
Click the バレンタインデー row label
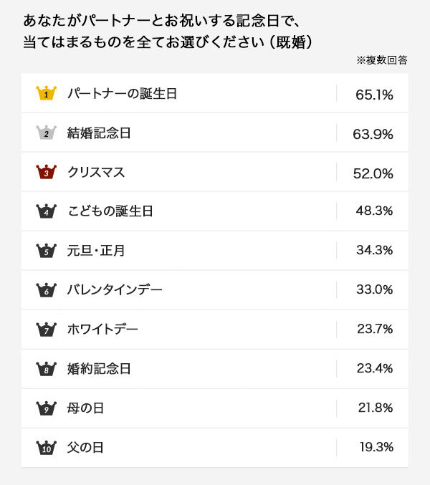115,291
